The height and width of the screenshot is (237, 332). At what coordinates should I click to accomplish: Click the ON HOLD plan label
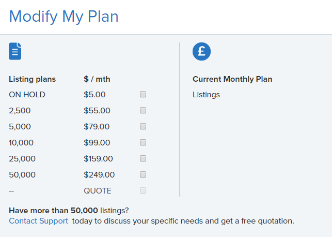click(27, 95)
